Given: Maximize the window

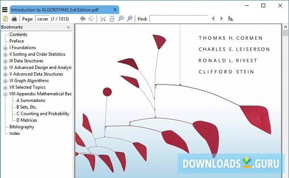Looking at the screenshot, I should (263, 5).
